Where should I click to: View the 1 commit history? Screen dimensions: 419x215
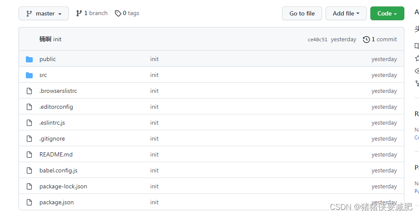(380, 40)
